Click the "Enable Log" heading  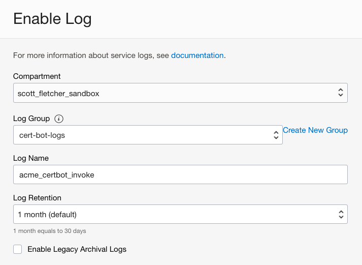(x=52, y=19)
